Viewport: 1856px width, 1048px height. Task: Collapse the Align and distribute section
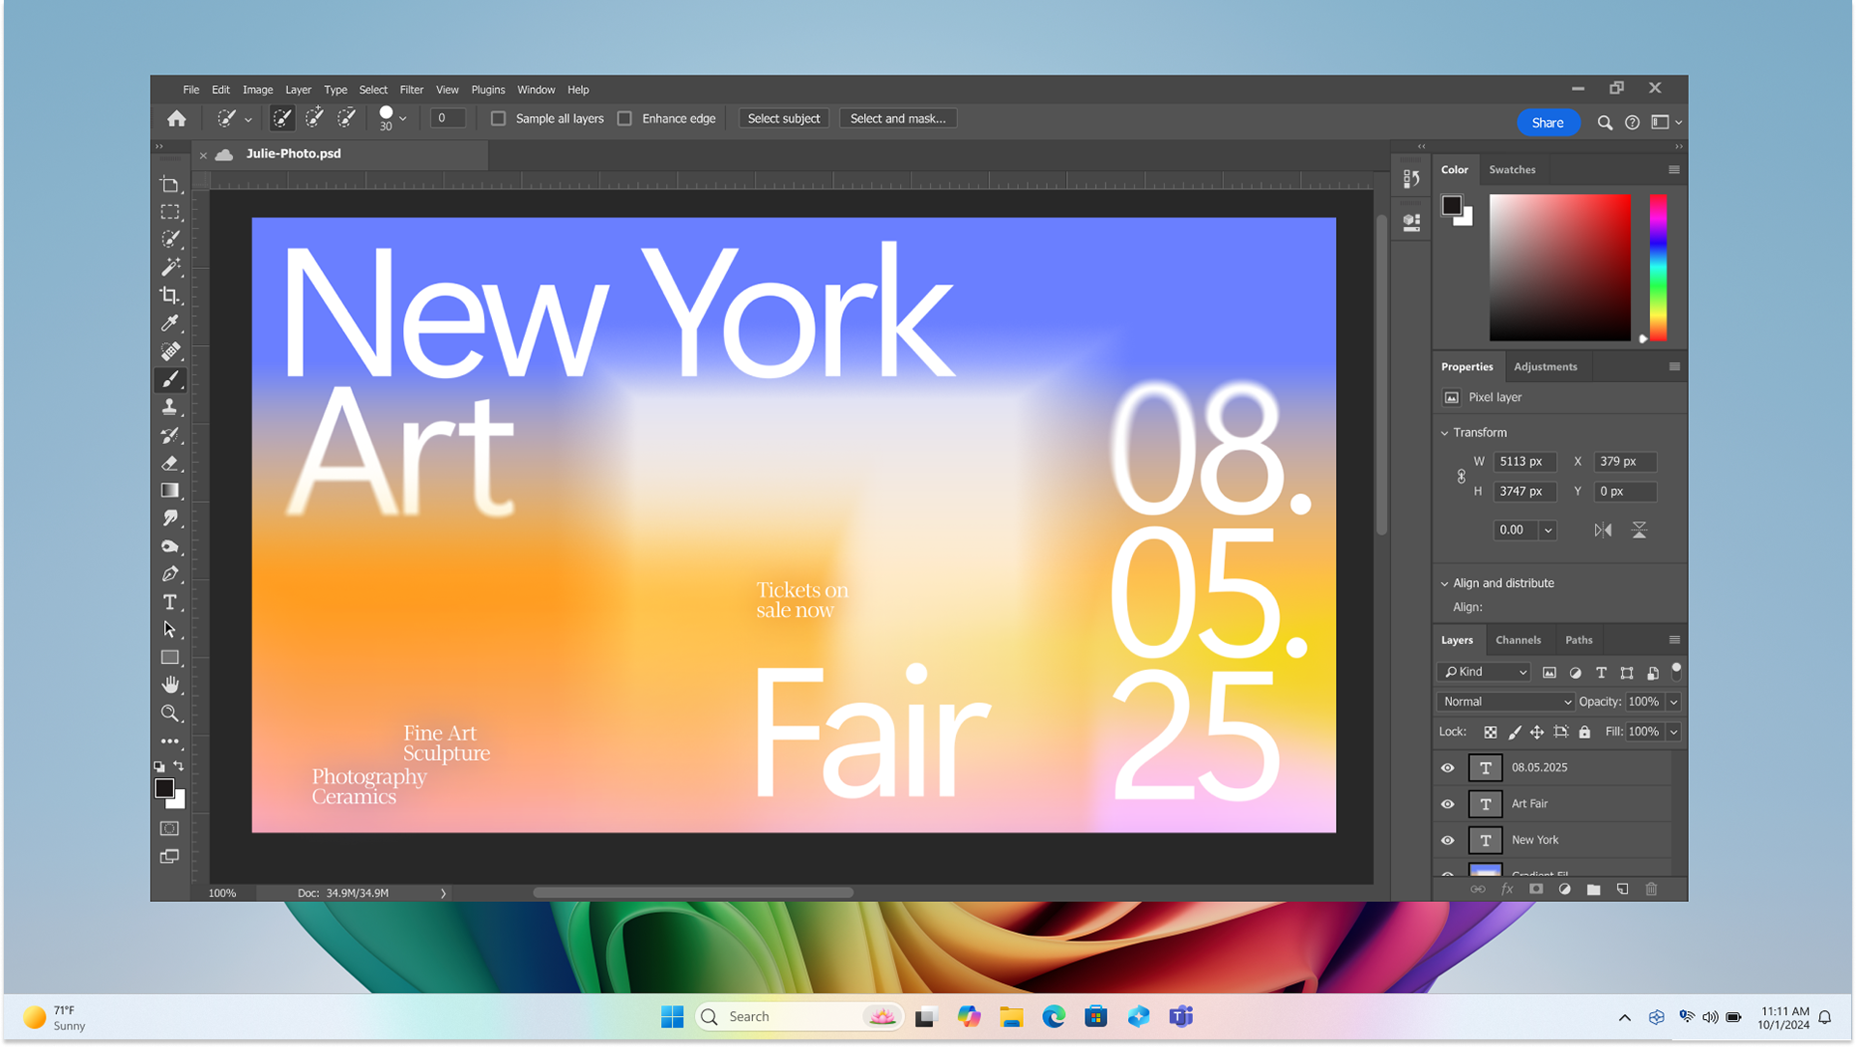point(1445,584)
